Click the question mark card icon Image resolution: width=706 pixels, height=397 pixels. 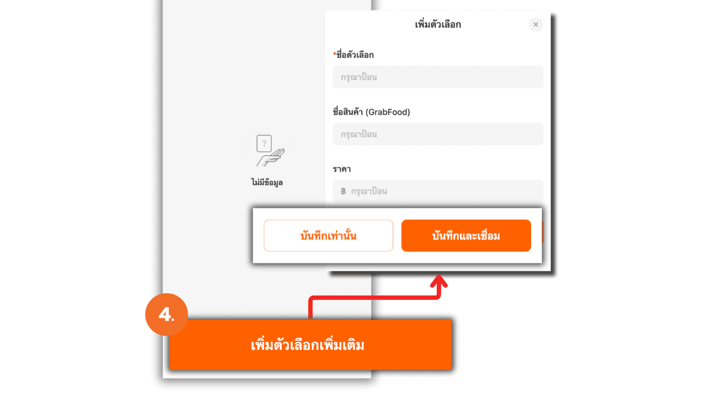[x=264, y=143]
